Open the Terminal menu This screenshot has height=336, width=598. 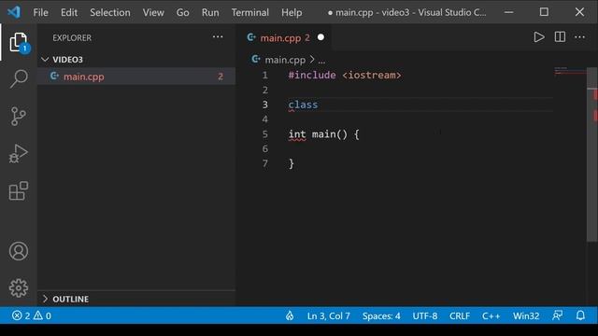pos(249,12)
